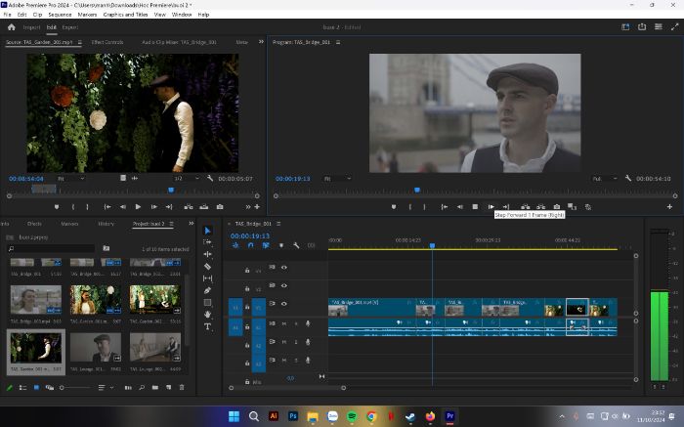Switch to the Effects panel tab
The image size is (684, 427).
[34, 224]
